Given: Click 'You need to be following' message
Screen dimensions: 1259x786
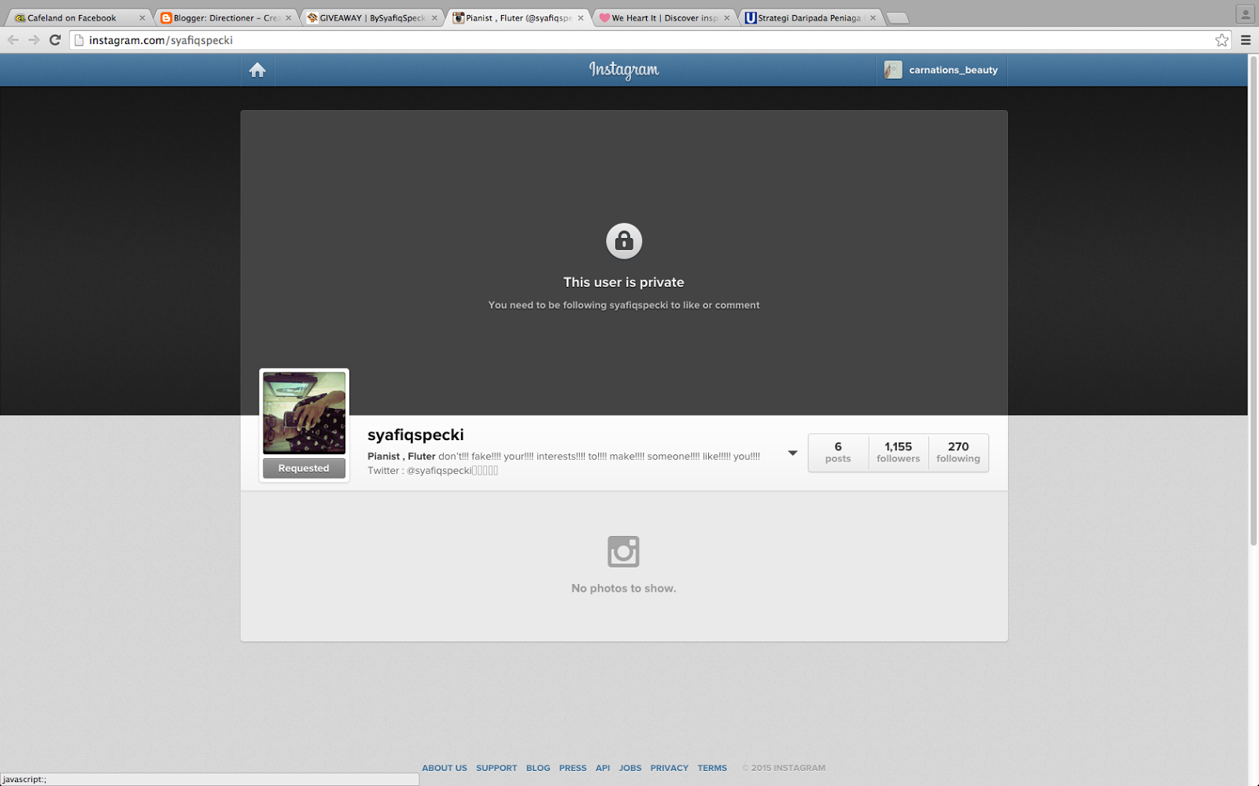Looking at the screenshot, I should coord(624,305).
